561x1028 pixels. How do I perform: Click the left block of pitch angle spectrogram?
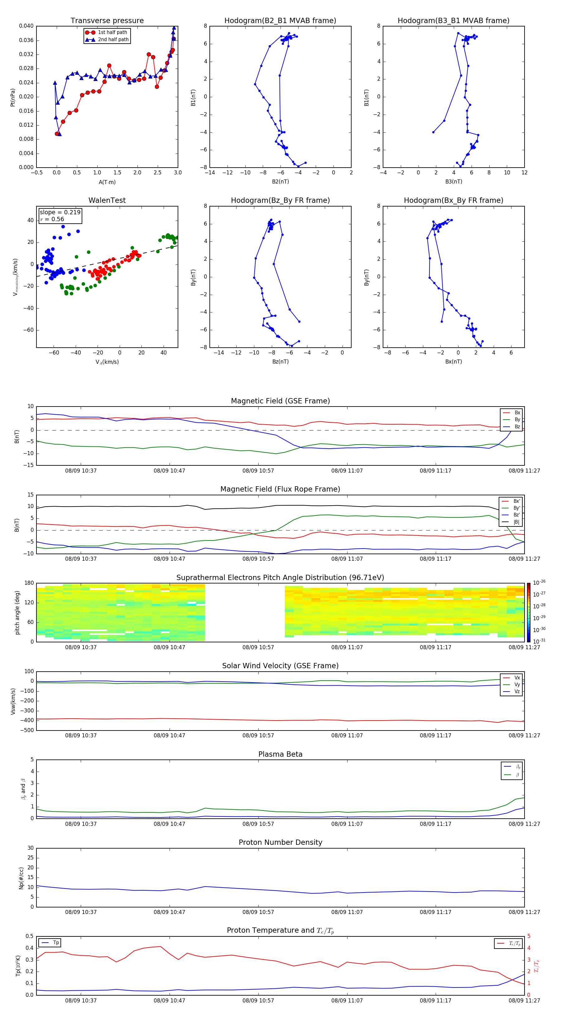(x=121, y=612)
